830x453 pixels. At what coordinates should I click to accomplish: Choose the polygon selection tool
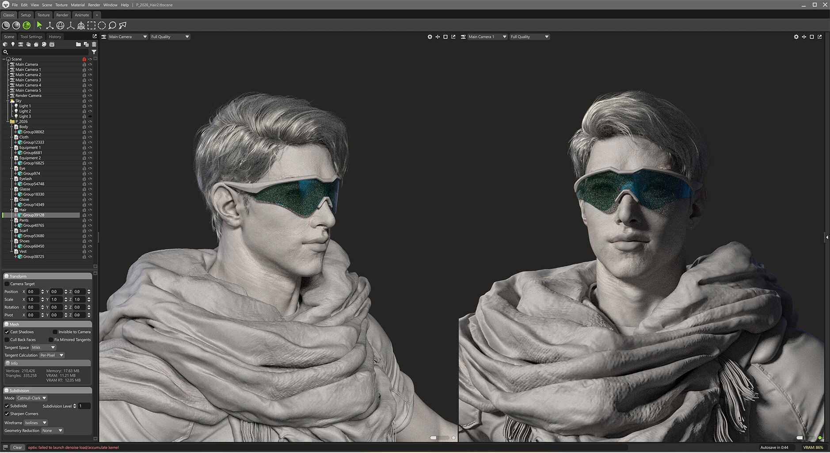(x=123, y=26)
